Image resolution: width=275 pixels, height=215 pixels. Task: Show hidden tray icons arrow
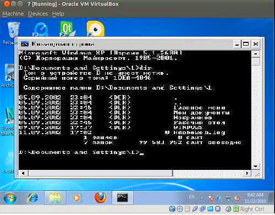[x=202, y=199]
